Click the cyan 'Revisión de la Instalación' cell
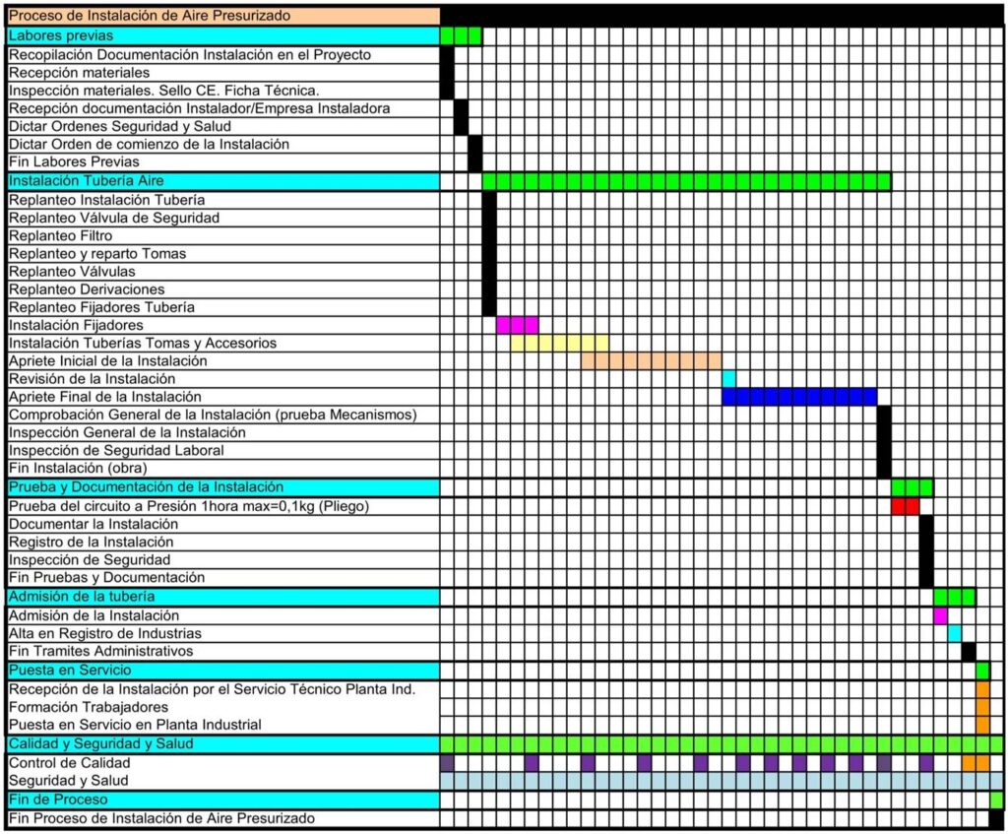1008x834 pixels. coord(729,379)
